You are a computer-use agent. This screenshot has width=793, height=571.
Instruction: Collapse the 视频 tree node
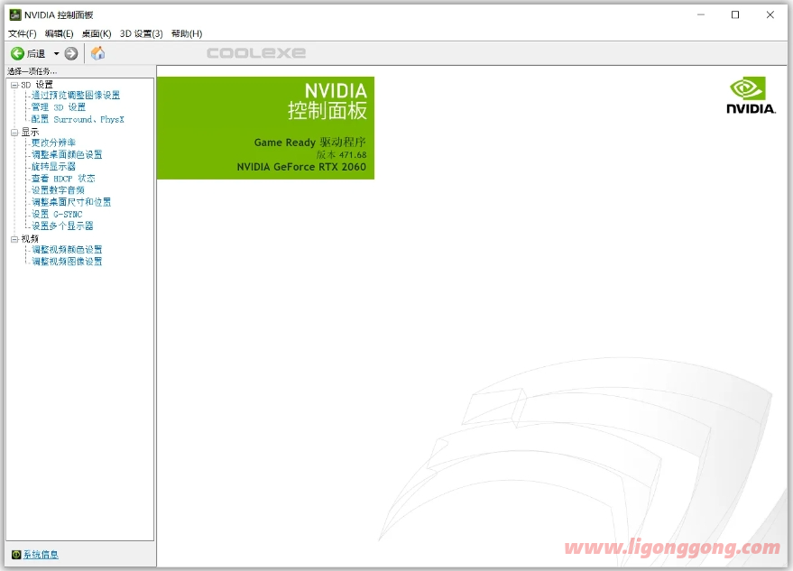point(14,239)
